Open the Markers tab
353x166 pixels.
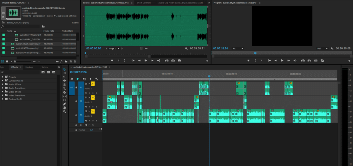29,67
